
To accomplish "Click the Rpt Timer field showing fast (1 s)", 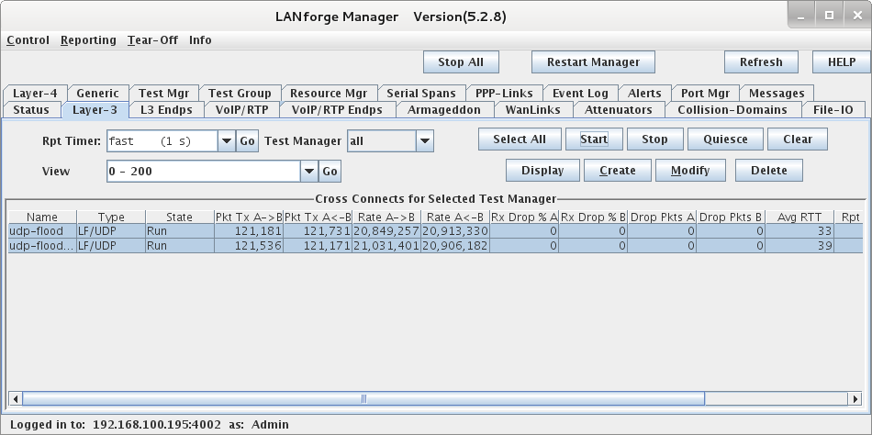I will pos(162,141).
